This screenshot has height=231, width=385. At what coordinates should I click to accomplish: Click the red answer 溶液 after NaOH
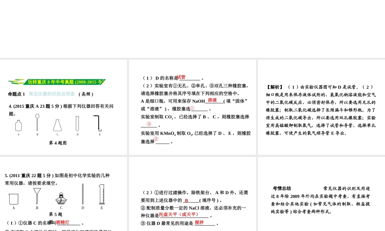click(213, 100)
